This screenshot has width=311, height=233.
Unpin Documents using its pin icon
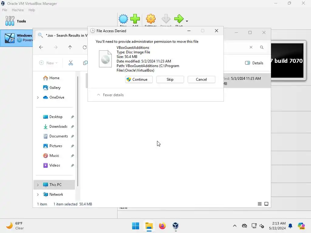[x=72, y=136]
